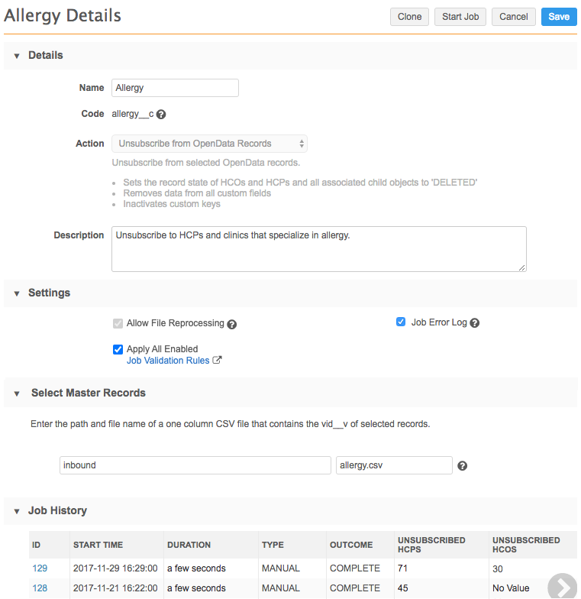Click help icon next to allergy__c code
581x599 pixels.
point(161,115)
